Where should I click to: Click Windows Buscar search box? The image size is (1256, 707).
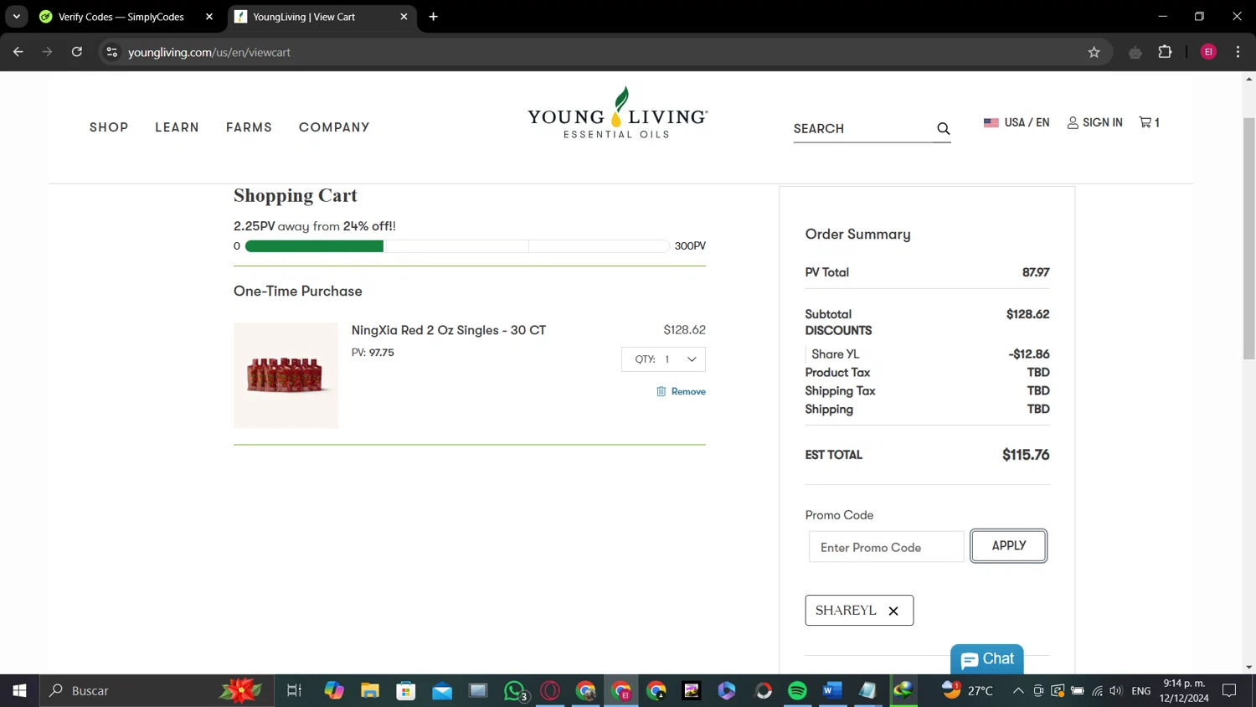click(x=157, y=691)
